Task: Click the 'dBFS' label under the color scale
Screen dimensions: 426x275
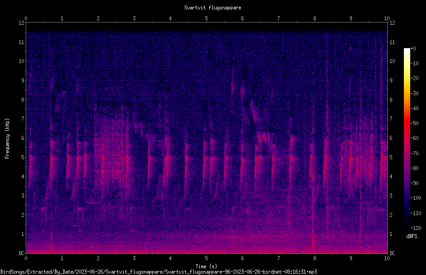Action: pos(412,236)
